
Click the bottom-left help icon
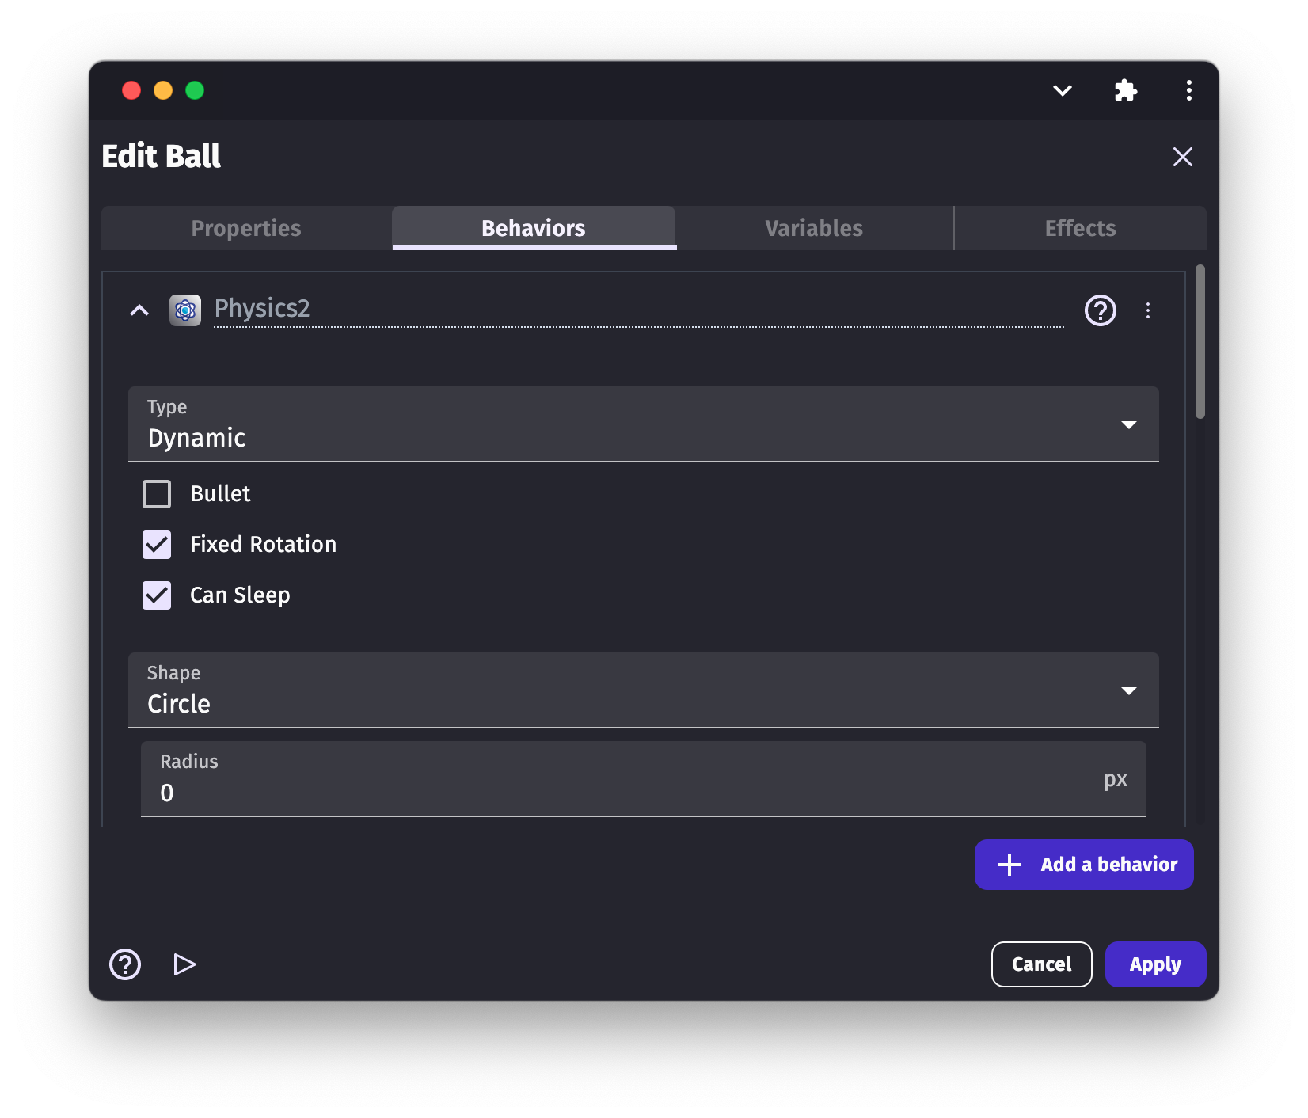[125, 964]
